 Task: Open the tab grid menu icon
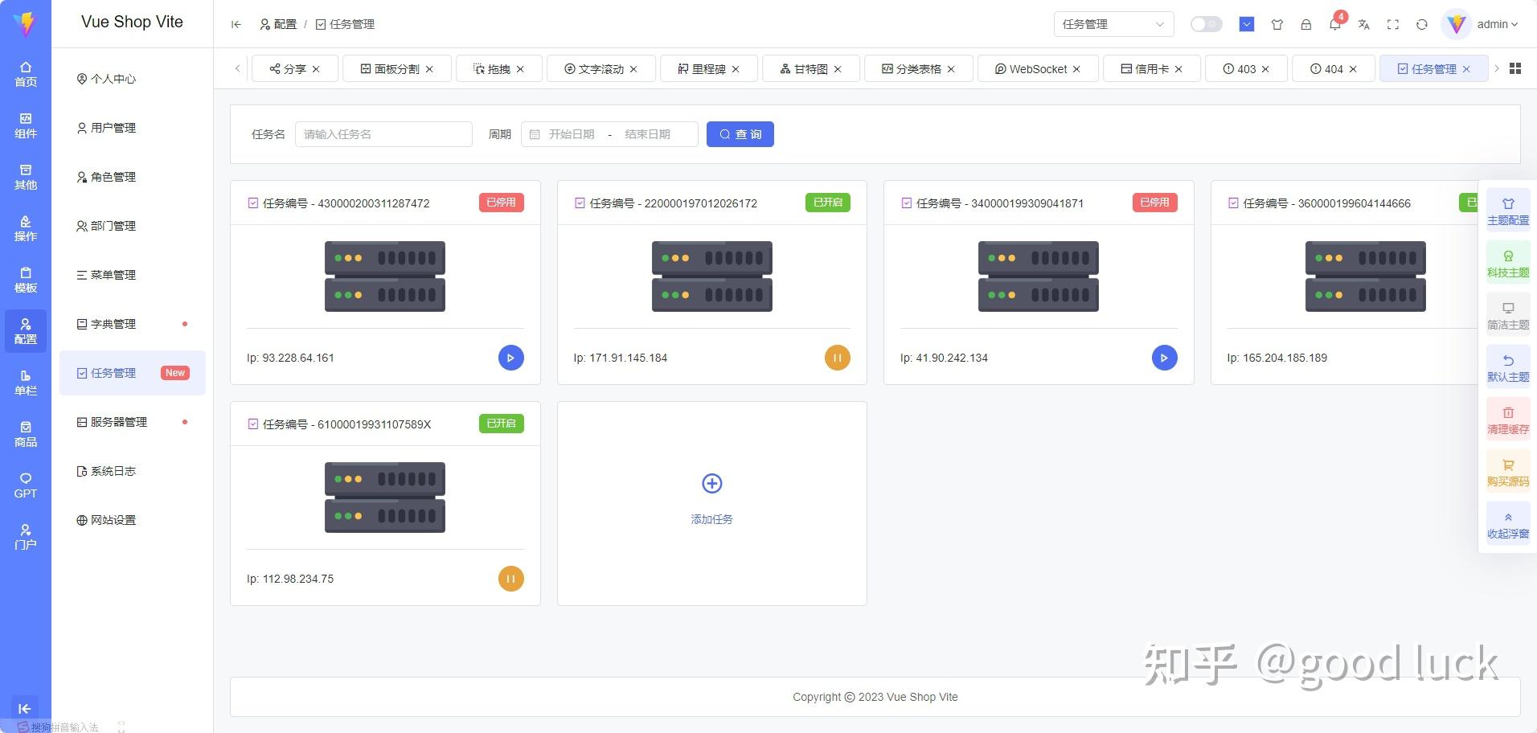pos(1515,69)
